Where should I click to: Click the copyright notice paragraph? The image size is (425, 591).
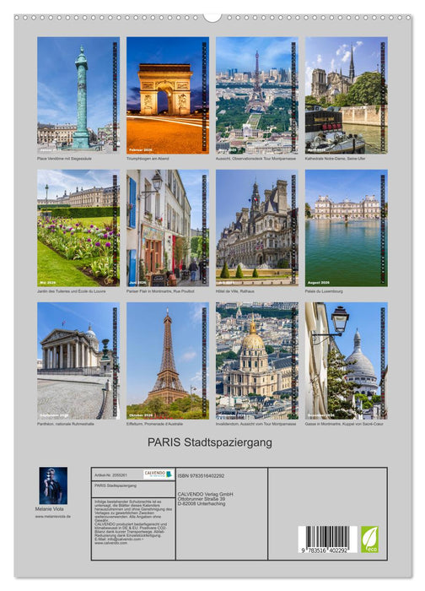click(133, 523)
